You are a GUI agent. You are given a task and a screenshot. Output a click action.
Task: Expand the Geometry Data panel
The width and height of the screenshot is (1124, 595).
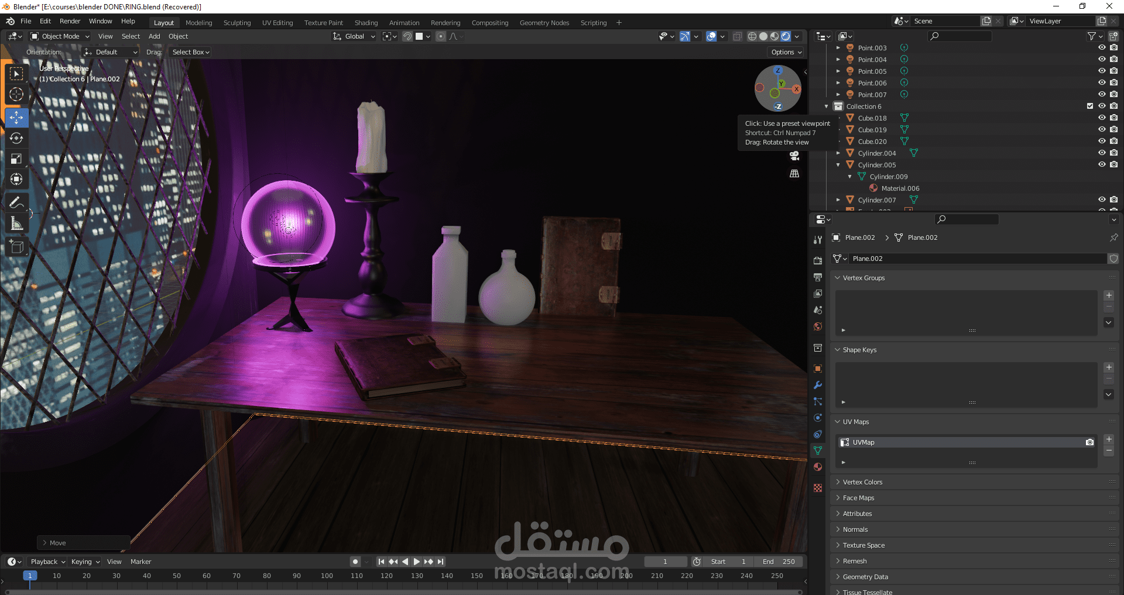click(865, 577)
